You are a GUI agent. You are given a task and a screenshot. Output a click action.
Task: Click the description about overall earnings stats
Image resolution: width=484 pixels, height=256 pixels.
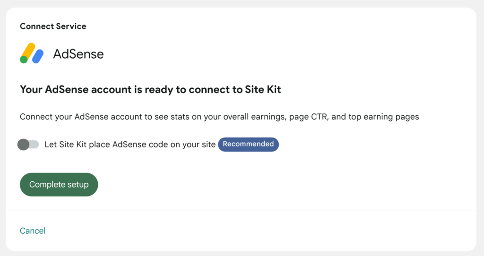[219, 117]
